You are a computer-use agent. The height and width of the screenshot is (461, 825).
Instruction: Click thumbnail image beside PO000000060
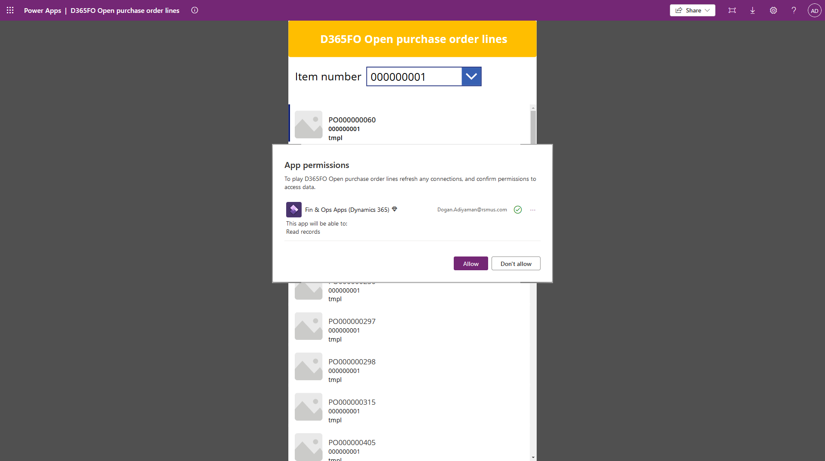click(309, 125)
